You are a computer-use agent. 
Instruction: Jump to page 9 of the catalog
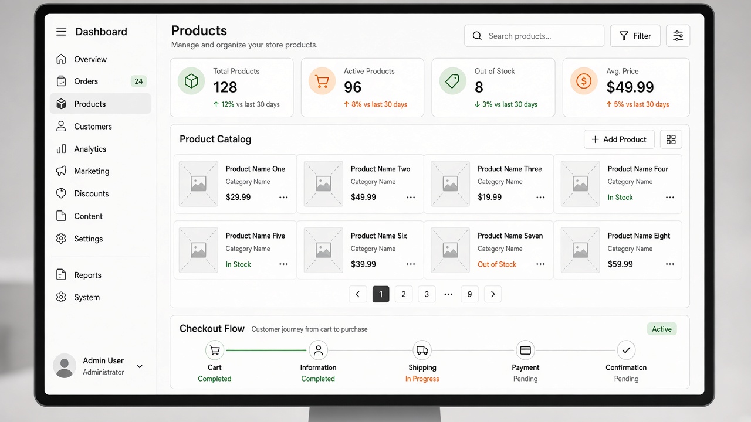[469, 294]
